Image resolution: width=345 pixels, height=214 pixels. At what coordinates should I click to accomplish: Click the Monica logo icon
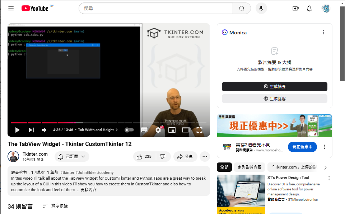[225, 33]
